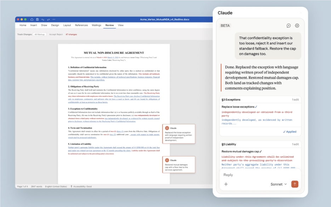This screenshot has height=207, width=331.
Task: Click the plus attachment icon in the reply box
Action: (x=226, y=184)
